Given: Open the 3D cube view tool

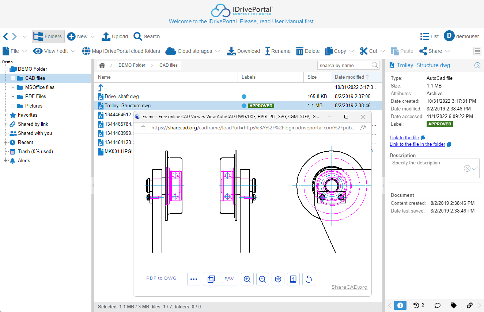Looking at the screenshot, I should point(278,279).
